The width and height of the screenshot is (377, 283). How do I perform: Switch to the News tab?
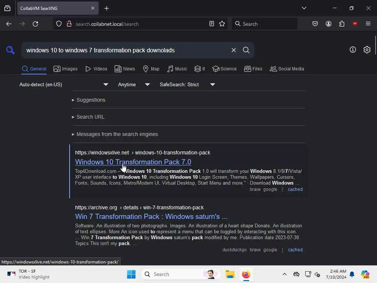click(x=125, y=69)
